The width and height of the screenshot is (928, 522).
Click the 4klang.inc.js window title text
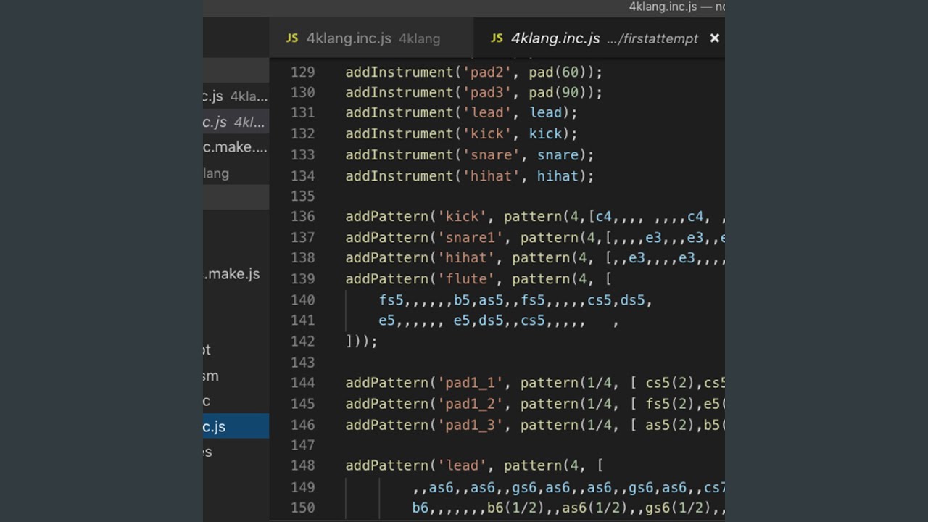point(662,7)
